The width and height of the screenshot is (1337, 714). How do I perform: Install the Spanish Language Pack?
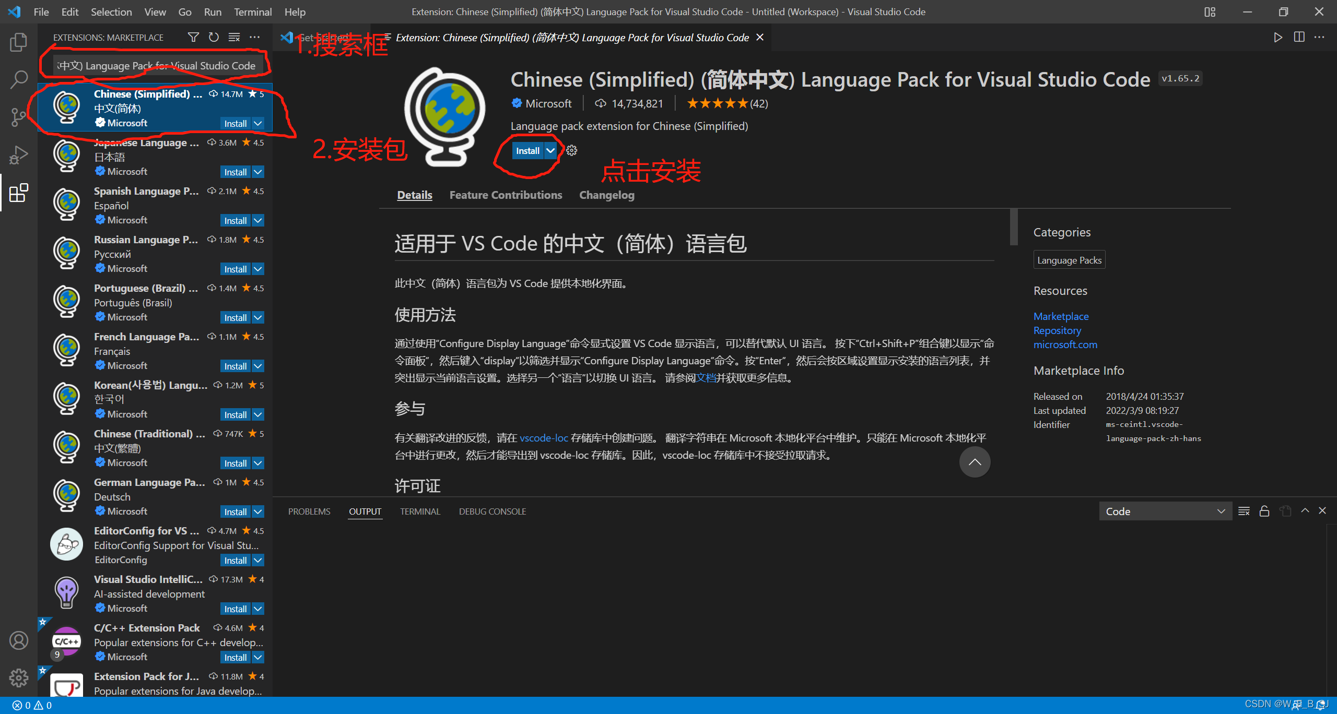click(x=235, y=221)
